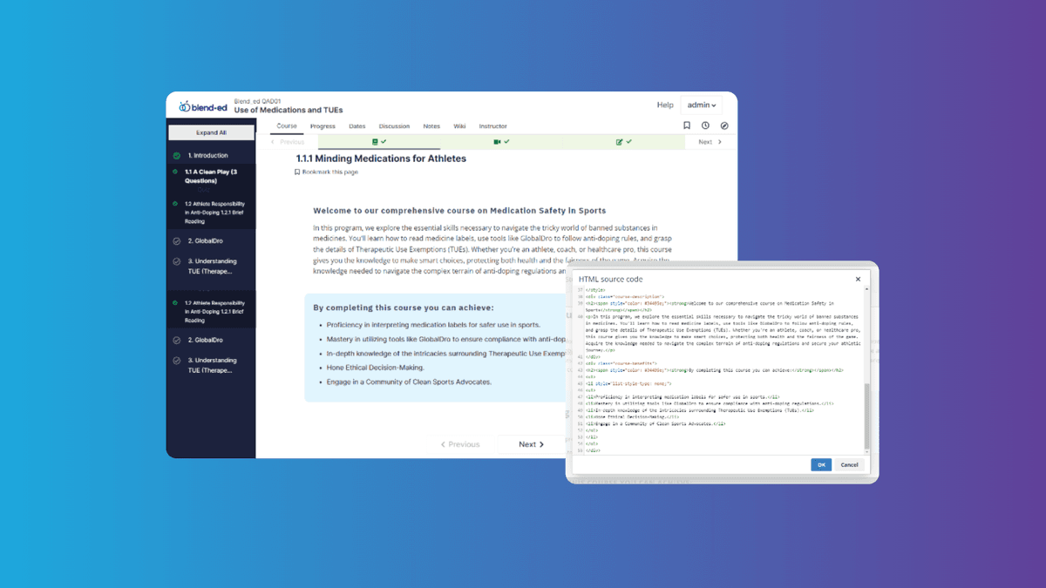Switch to the Discussion tab
Viewport: 1046px width, 588px height.
[x=394, y=125]
